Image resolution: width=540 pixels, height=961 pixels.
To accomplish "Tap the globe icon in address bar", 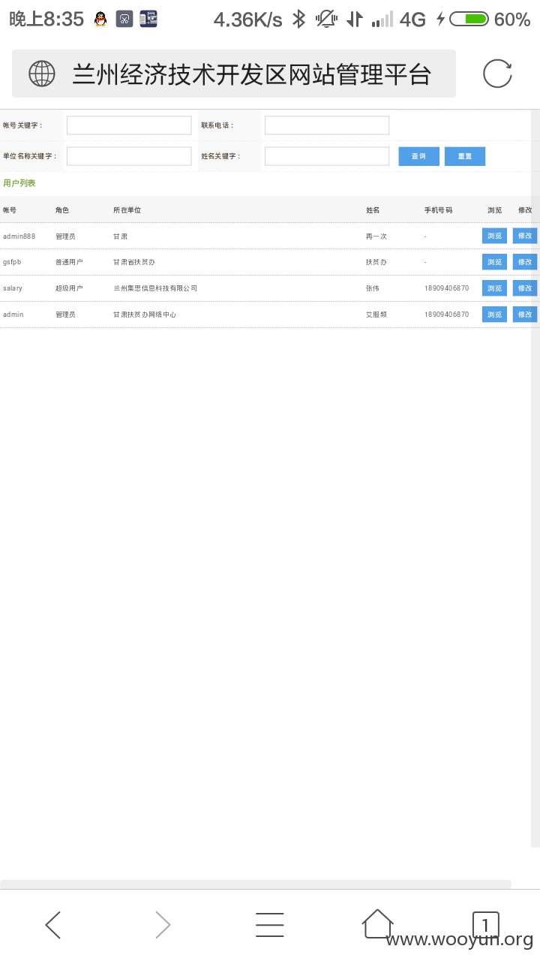I will tap(42, 74).
